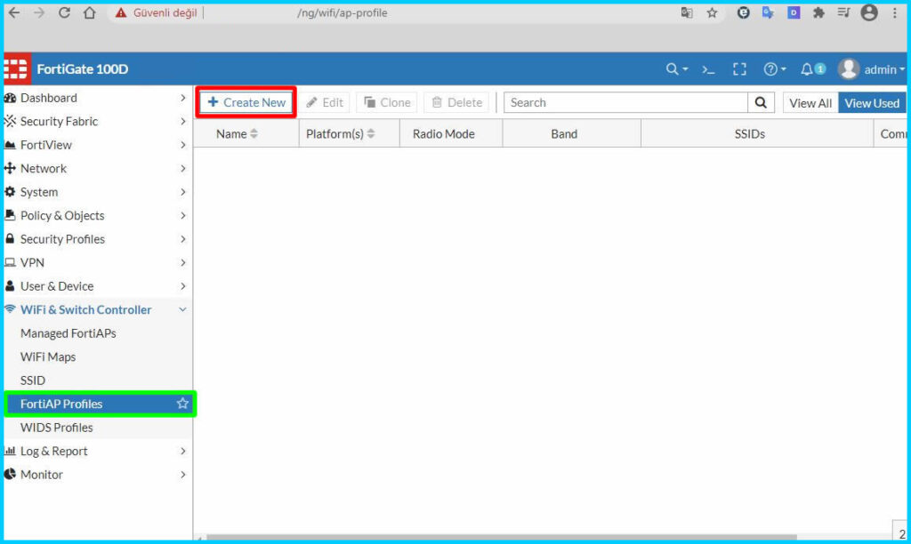This screenshot has width=911, height=544.
Task: Click the Clone button
Action: pos(387,103)
